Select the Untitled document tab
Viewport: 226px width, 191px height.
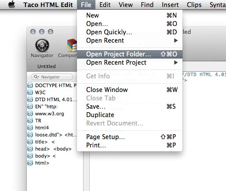[x=47, y=66]
